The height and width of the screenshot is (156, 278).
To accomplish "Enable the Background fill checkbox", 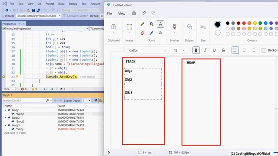I will pos(264,50).
